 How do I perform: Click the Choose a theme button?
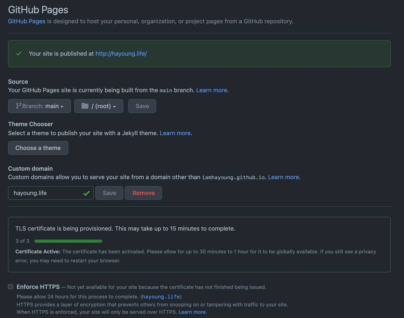tap(38, 148)
